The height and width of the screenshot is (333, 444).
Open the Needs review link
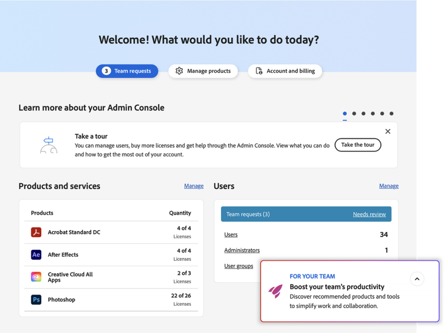click(x=369, y=214)
